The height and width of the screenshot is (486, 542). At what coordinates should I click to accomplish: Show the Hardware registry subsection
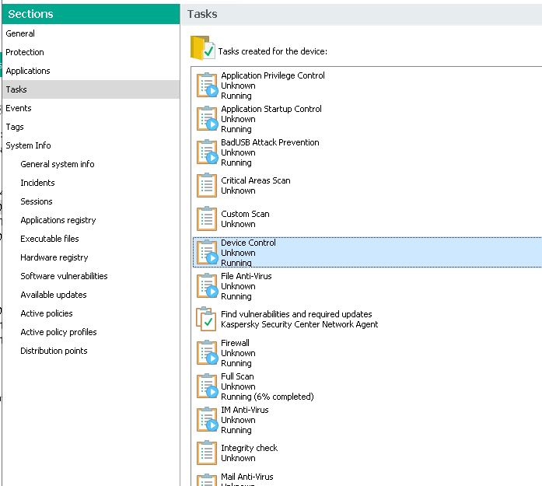(54, 257)
